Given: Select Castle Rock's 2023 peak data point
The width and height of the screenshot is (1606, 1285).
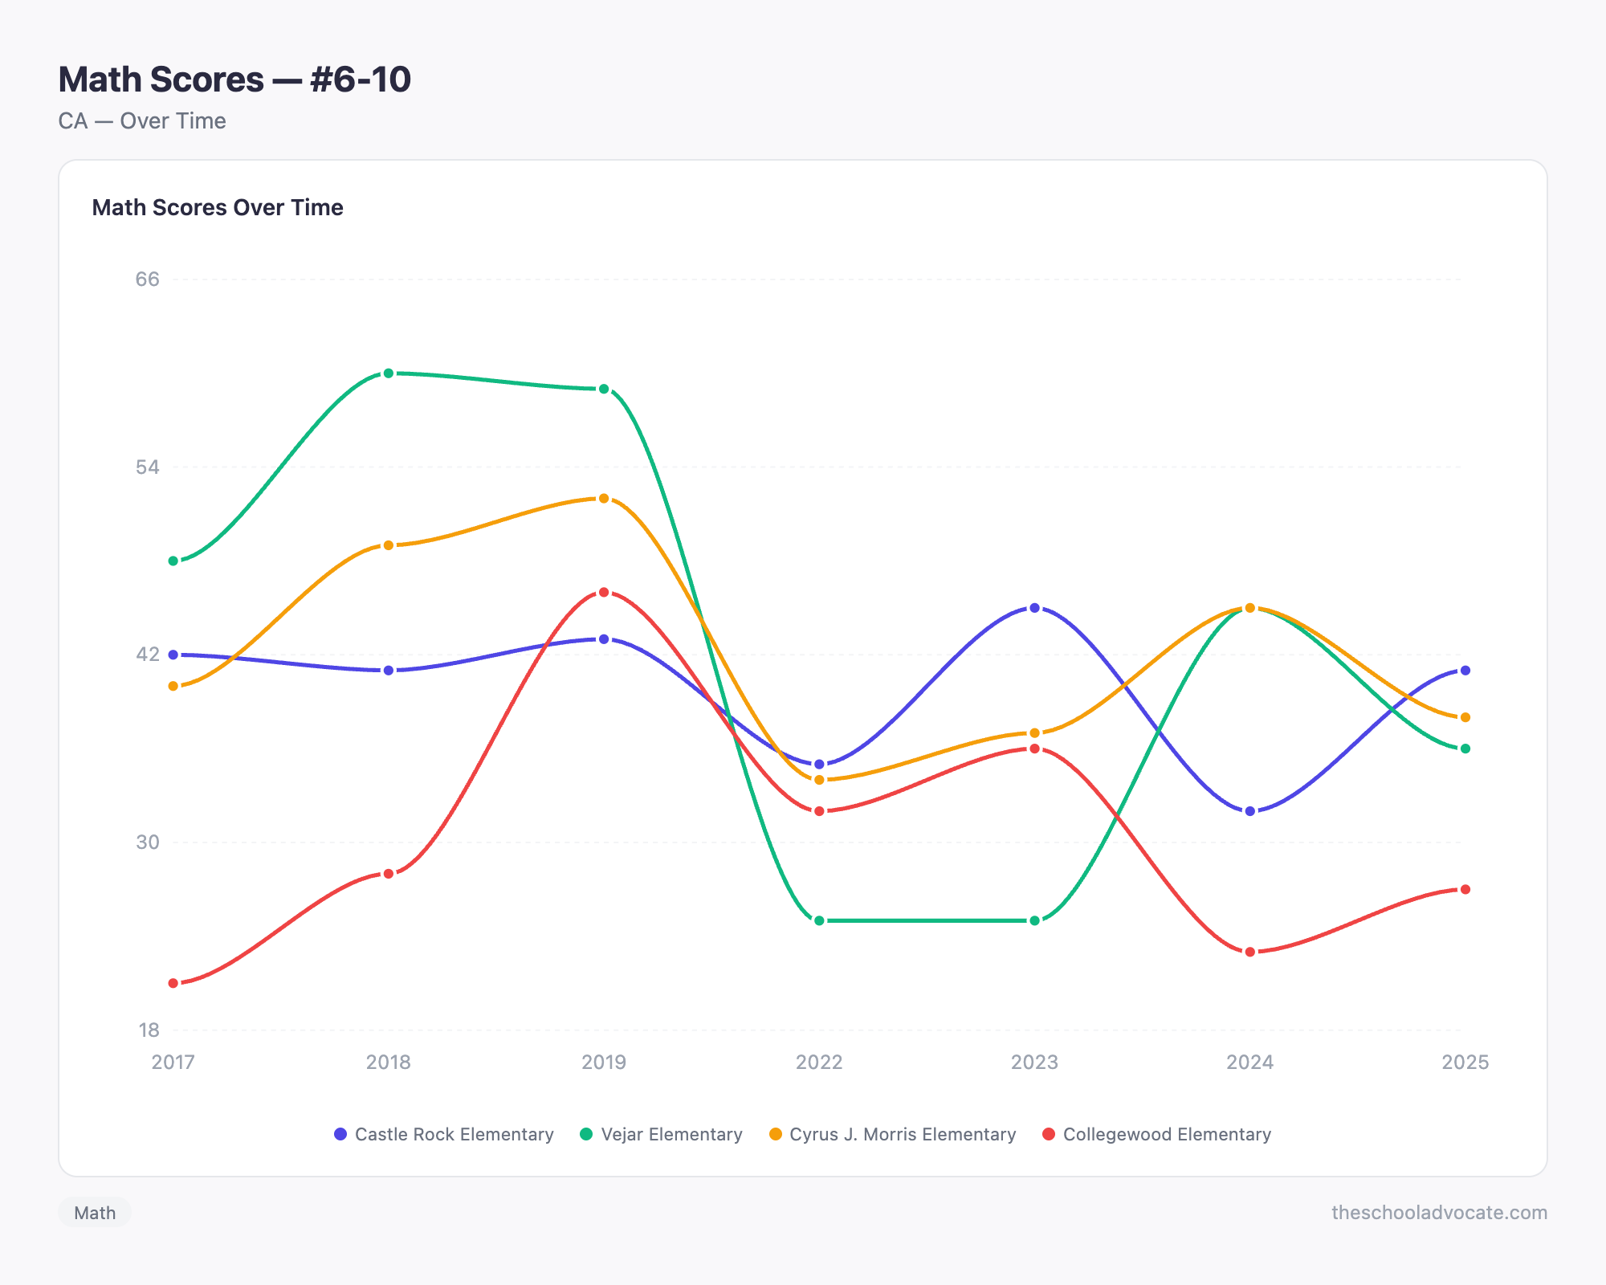Looking at the screenshot, I should [x=1034, y=608].
